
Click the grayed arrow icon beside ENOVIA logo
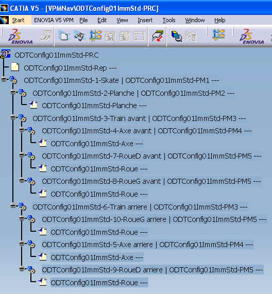click(45, 36)
